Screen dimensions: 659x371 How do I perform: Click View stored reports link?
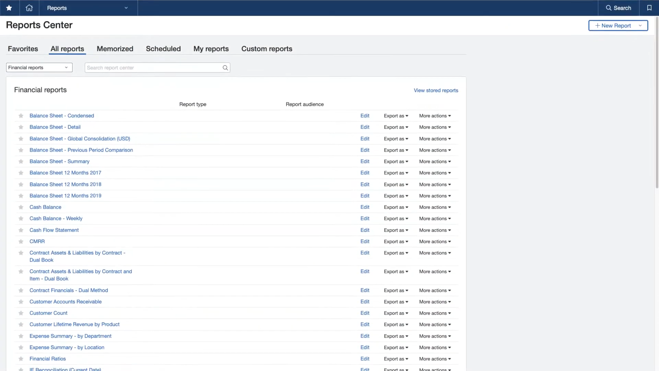(x=436, y=90)
